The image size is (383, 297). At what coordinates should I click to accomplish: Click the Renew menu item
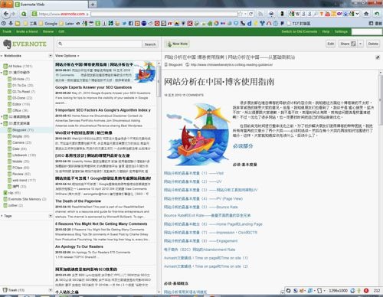click(48, 31)
